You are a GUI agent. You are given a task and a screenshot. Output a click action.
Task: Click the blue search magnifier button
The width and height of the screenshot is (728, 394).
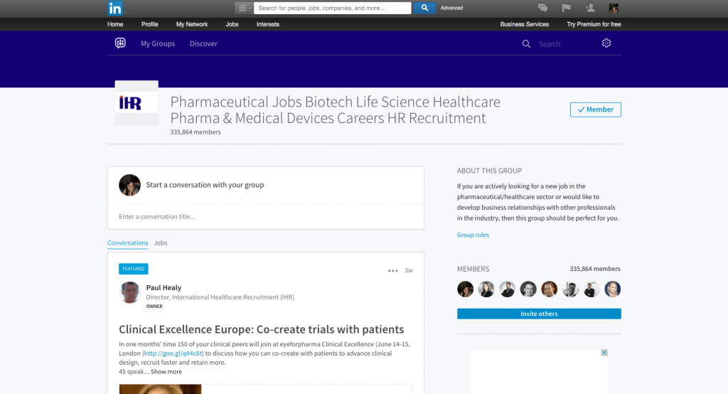click(424, 8)
